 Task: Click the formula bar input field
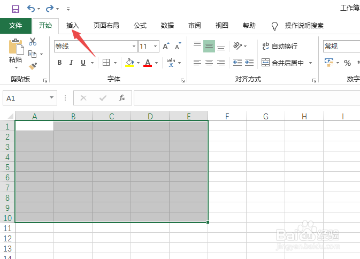[247, 98]
